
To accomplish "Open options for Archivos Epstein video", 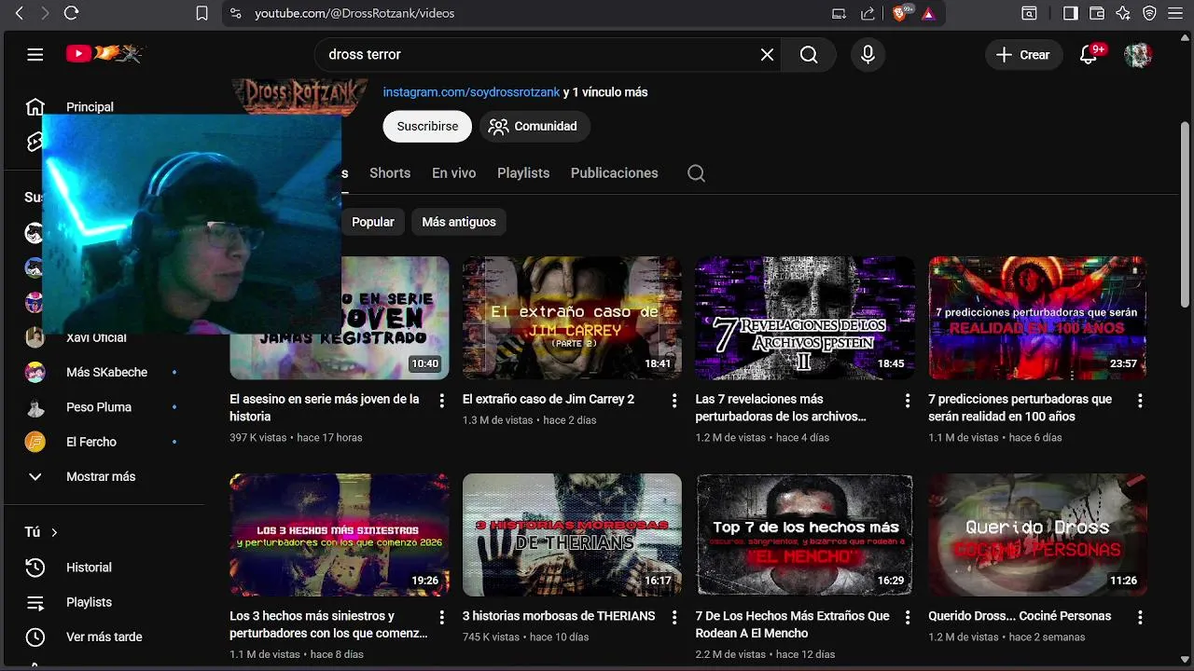I will click(908, 401).
